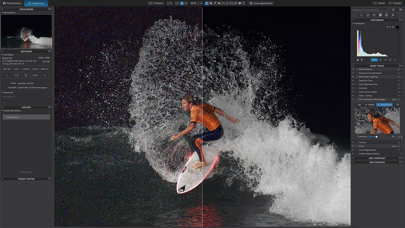Click the Color corrections filter icon
The image size is (405, 228).
(368, 15)
